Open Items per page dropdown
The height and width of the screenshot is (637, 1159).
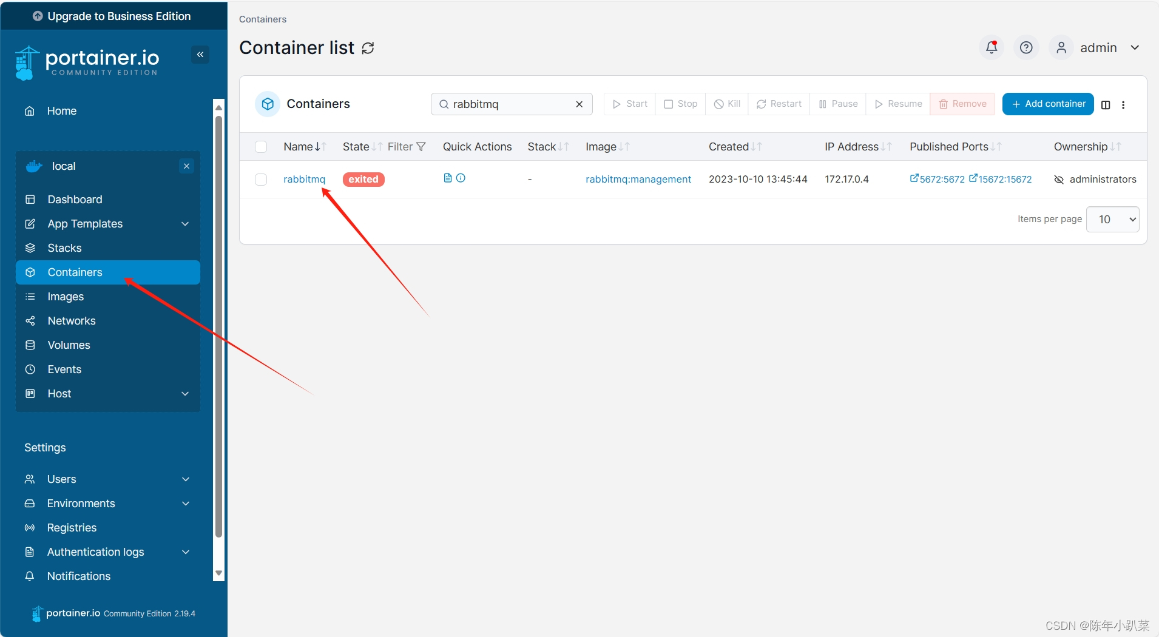click(x=1112, y=219)
